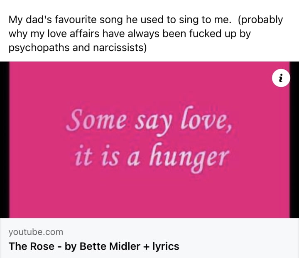Click the info icon on the video preview
The width and height of the screenshot is (299, 258).
tap(281, 78)
